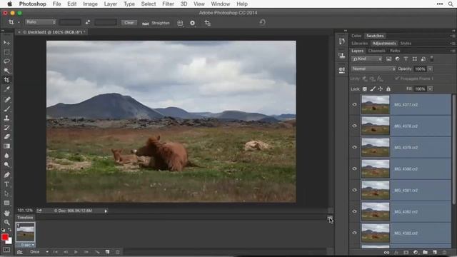Select the Brush tool
The image size is (457, 257).
click(x=6, y=109)
